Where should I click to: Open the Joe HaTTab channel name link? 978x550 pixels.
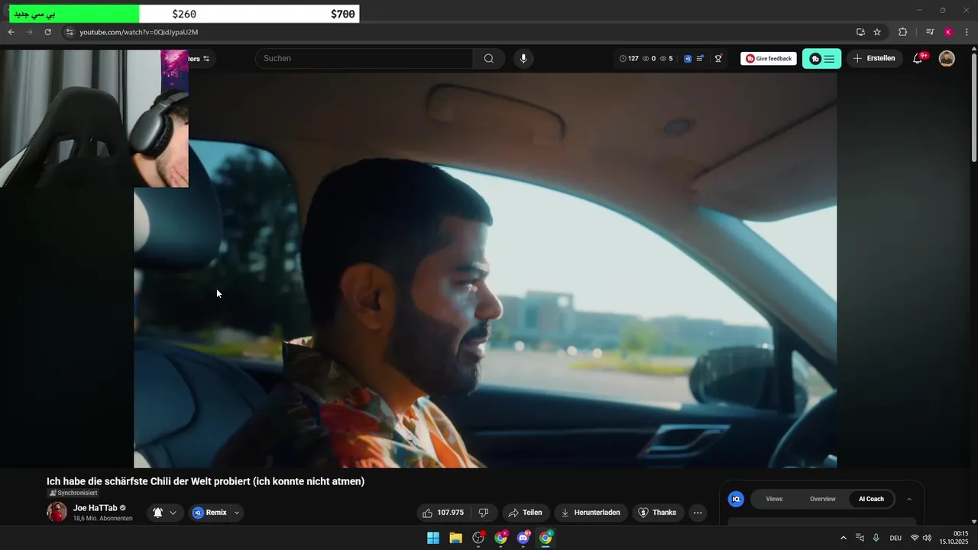coord(95,508)
